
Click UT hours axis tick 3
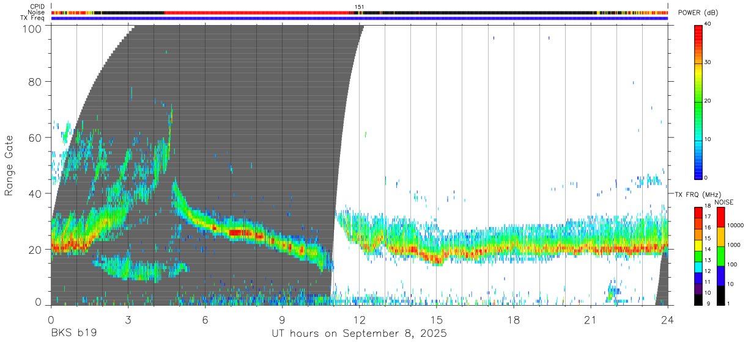pos(128,319)
